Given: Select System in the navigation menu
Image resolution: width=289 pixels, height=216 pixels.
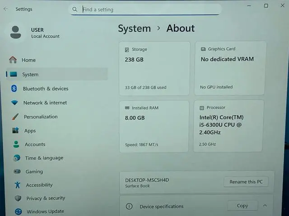Looking at the screenshot, I should (x=30, y=74).
